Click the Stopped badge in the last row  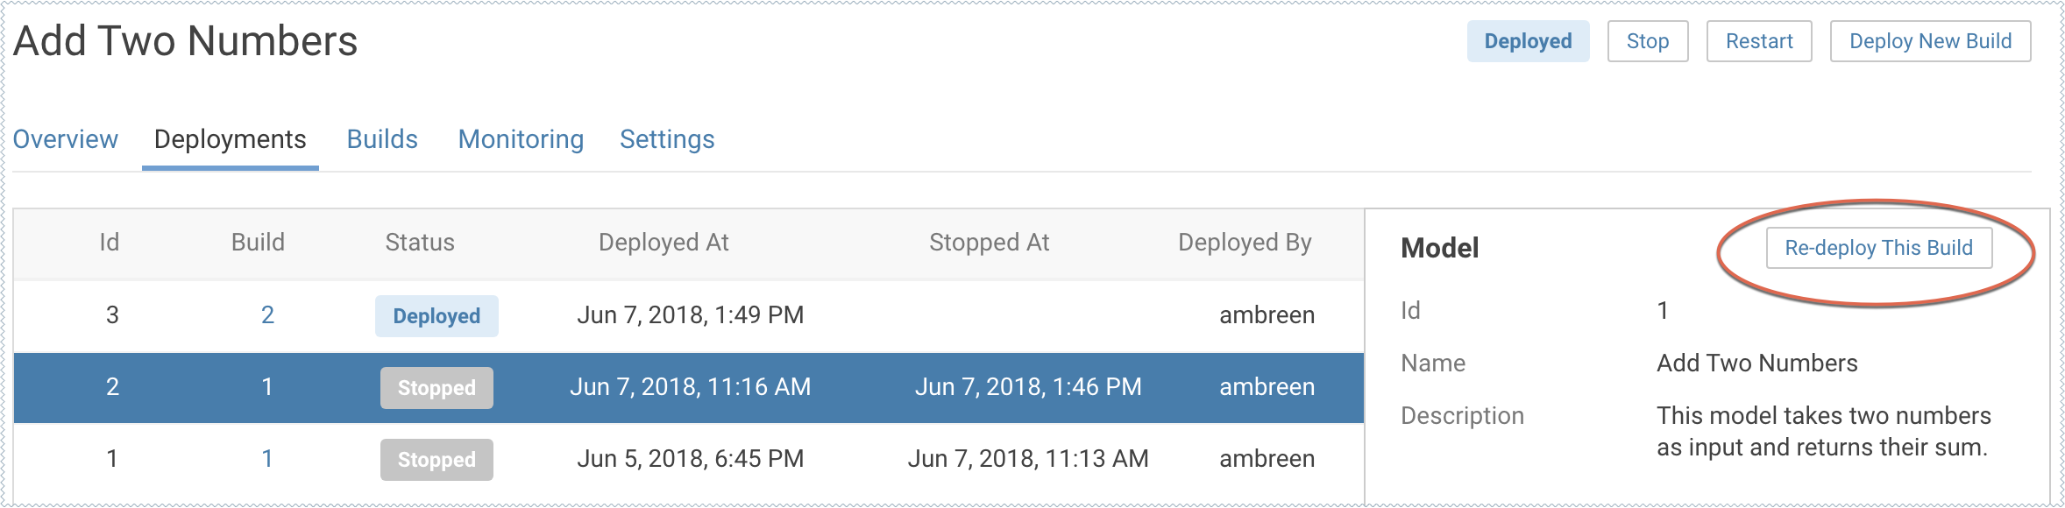(436, 460)
